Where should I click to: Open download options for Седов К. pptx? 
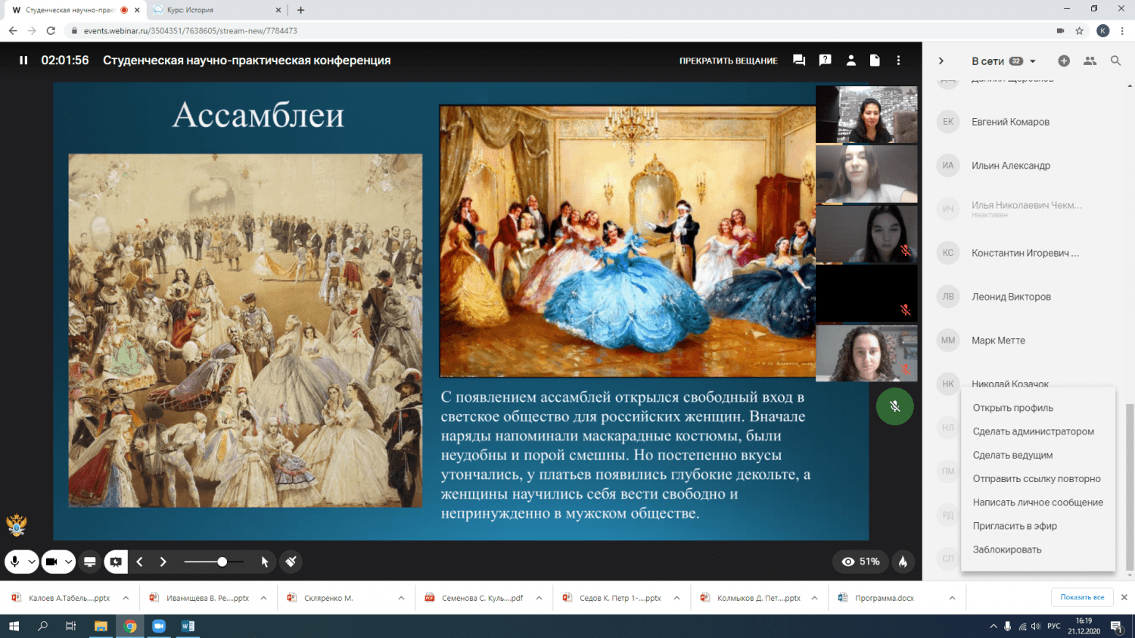pos(676,598)
